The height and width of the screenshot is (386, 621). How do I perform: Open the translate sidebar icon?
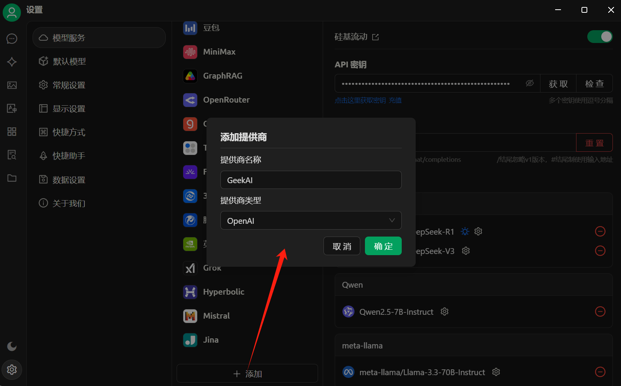tap(12, 108)
